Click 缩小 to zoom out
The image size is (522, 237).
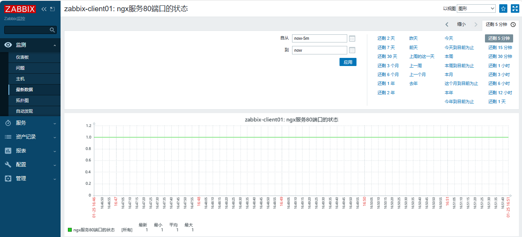[x=461, y=24]
